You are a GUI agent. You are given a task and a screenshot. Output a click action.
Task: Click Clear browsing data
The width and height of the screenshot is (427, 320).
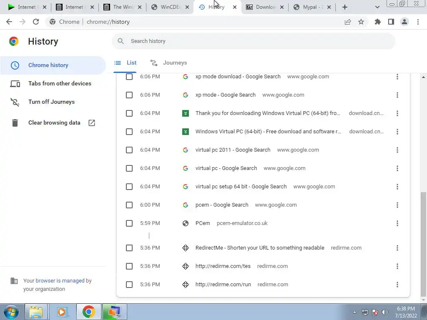point(53,123)
